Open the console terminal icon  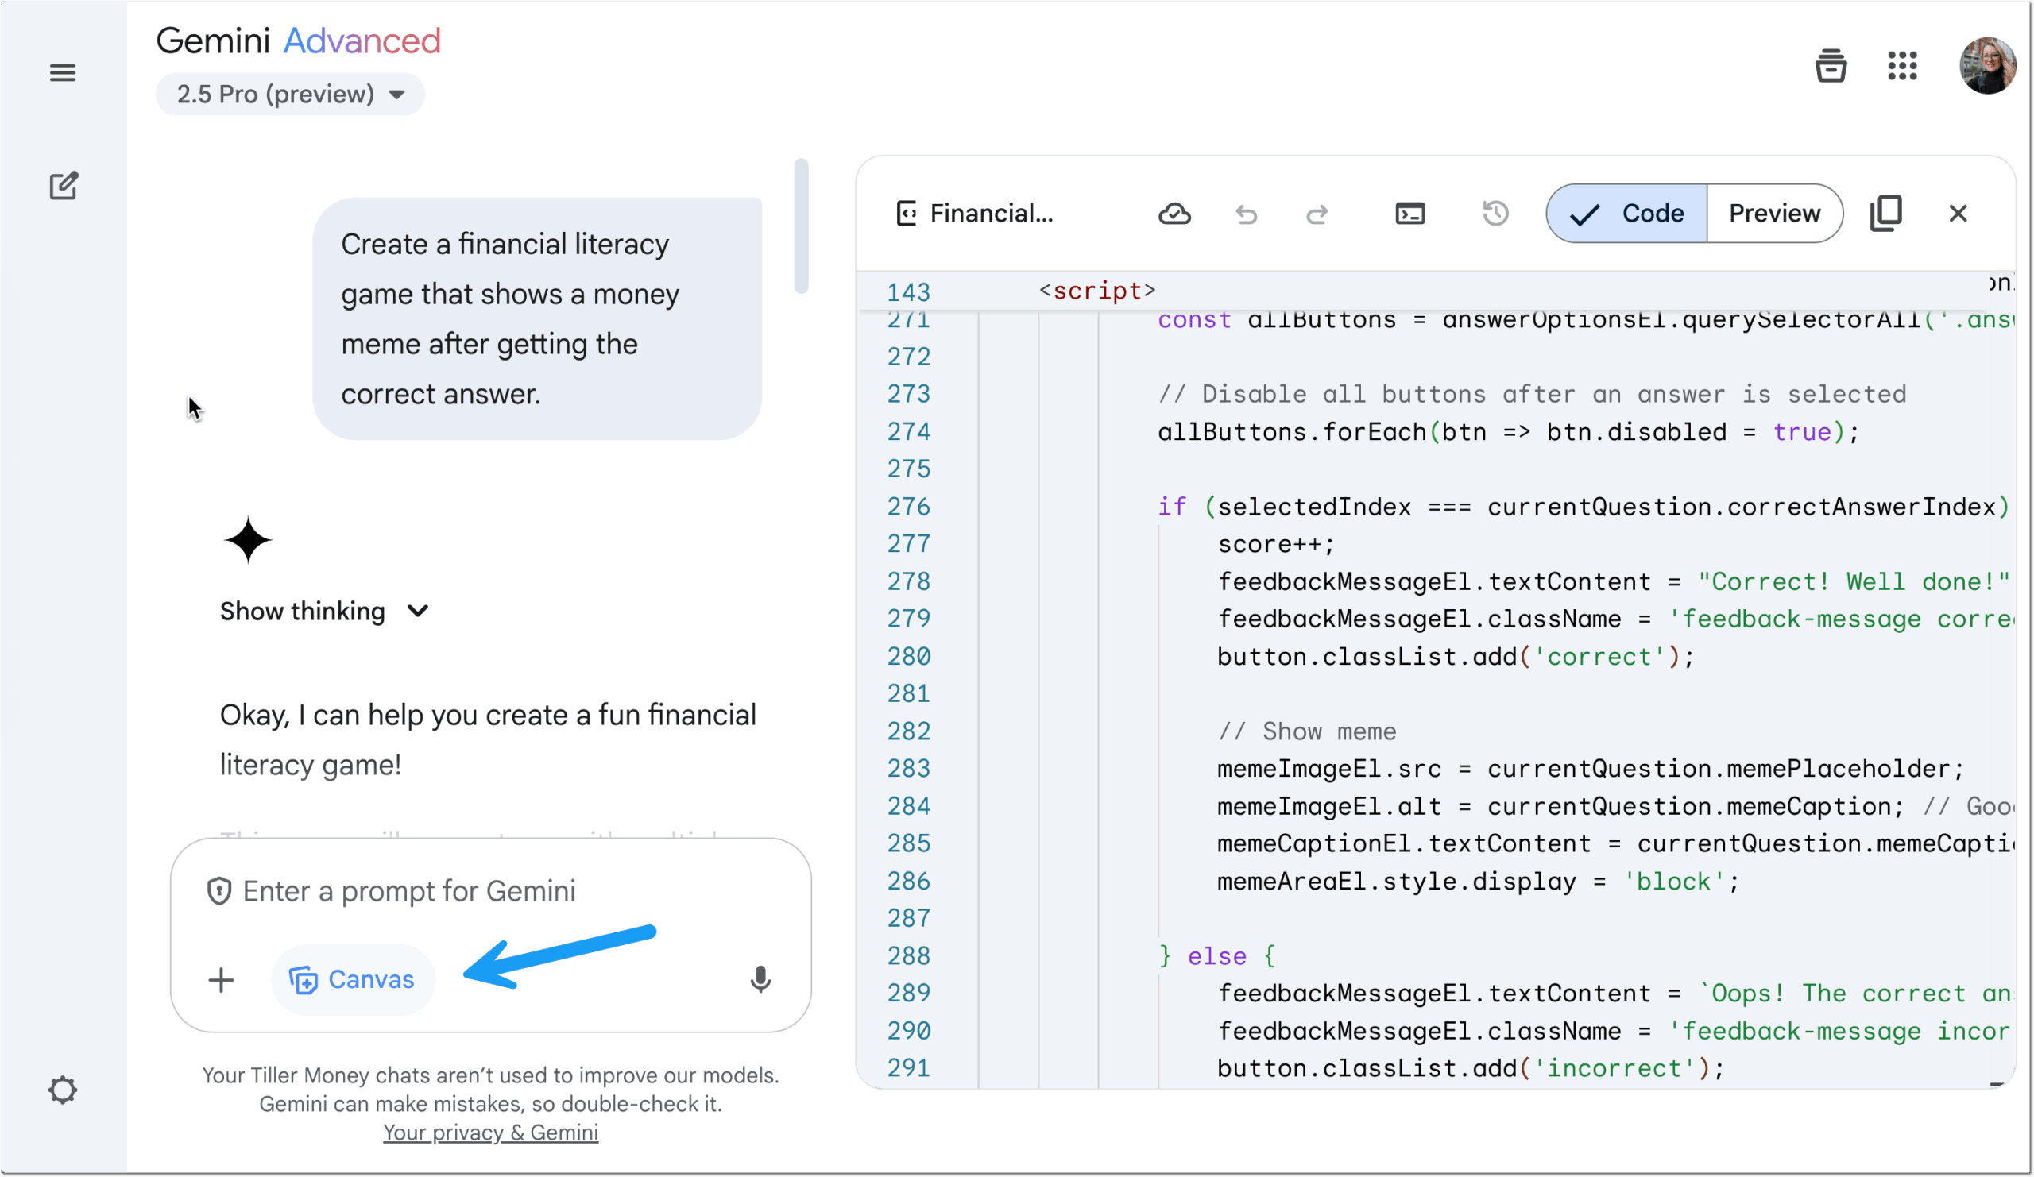[x=1409, y=214]
